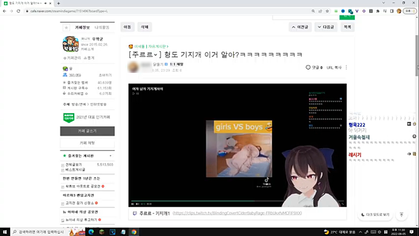Open the 왁튜브 아웃트로 공모전 board
Viewport: 419px width, 236px height.
83,186
